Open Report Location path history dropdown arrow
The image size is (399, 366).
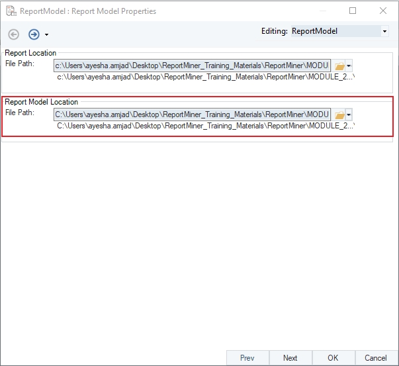coord(349,66)
